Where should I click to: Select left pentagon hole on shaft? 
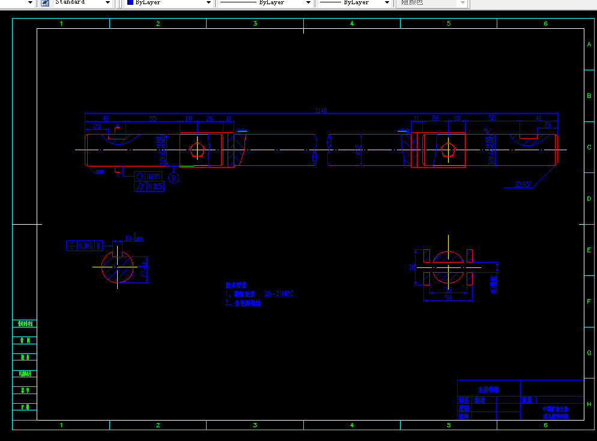pyautogui.click(x=197, y=150)
